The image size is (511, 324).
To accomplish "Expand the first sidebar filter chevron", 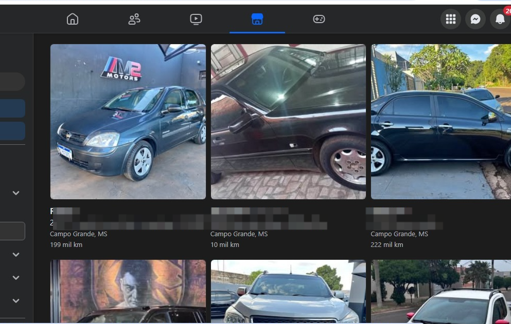I will pos(16,193).
